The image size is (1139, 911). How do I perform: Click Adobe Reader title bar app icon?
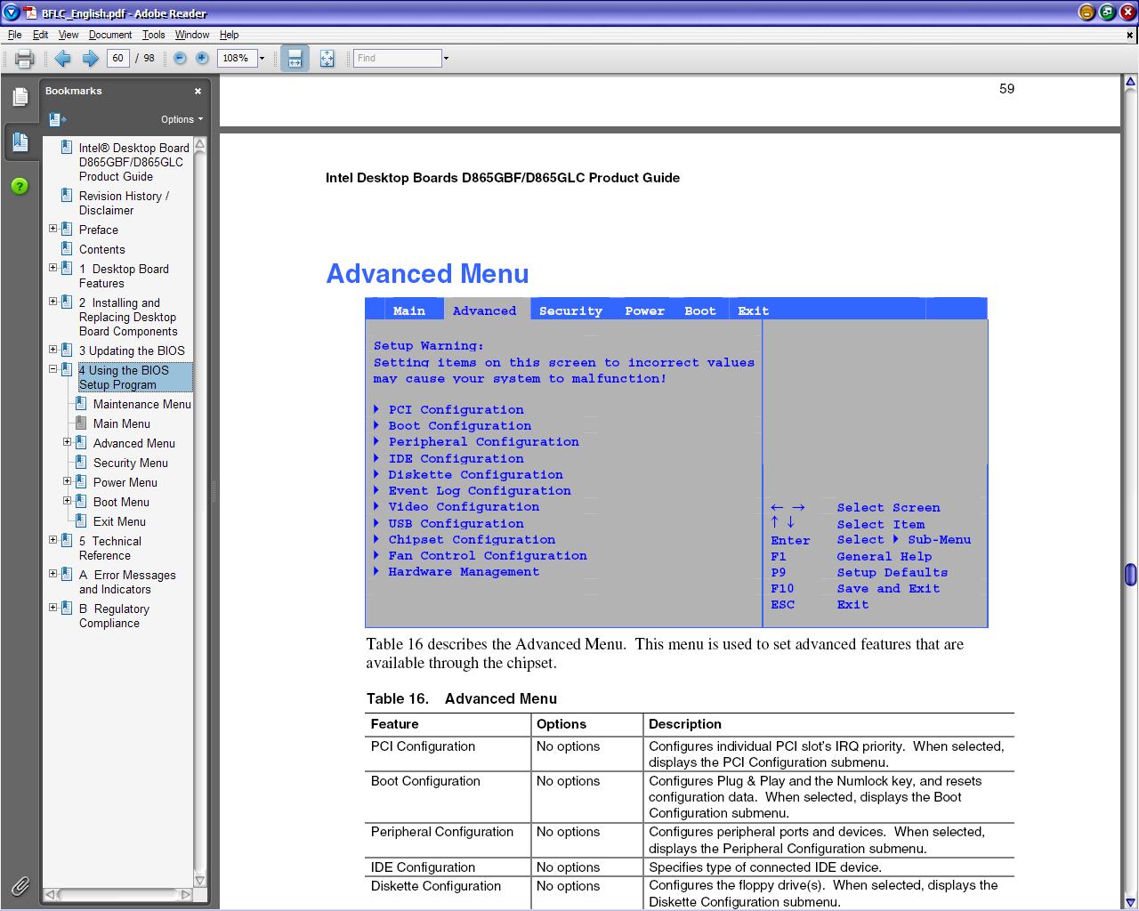(x=12, y=12)
